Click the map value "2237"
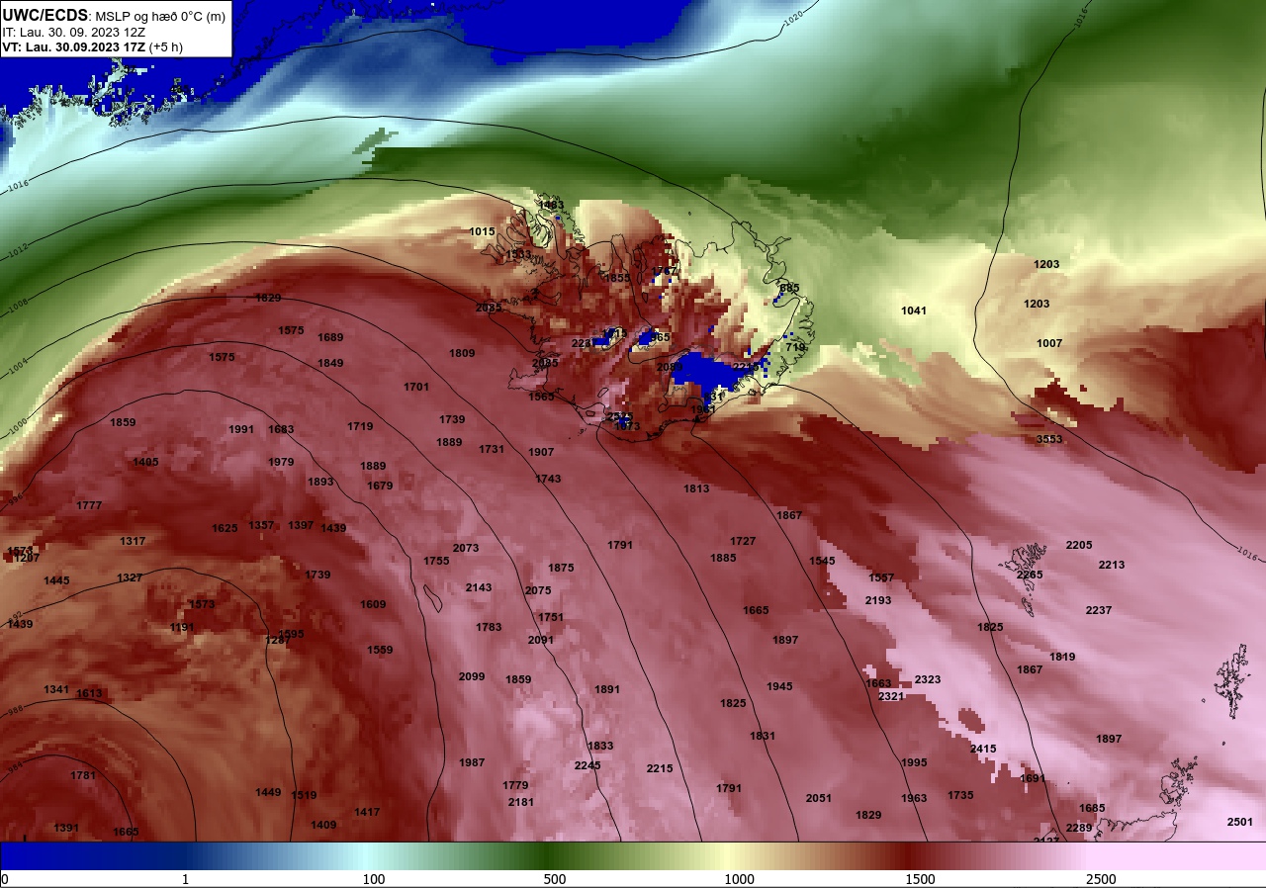 [1099, 610]
